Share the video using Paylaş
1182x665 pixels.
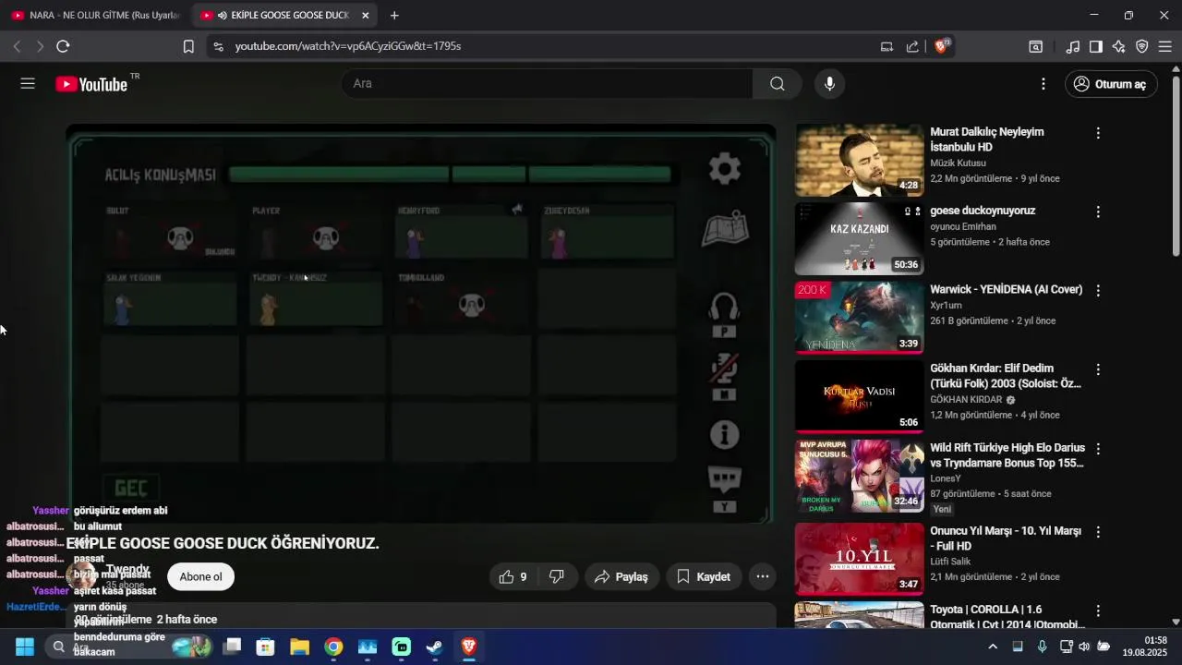pos(622,576)
